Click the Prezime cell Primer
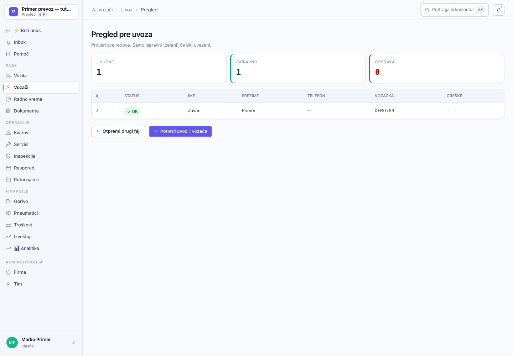 [249, 111]
